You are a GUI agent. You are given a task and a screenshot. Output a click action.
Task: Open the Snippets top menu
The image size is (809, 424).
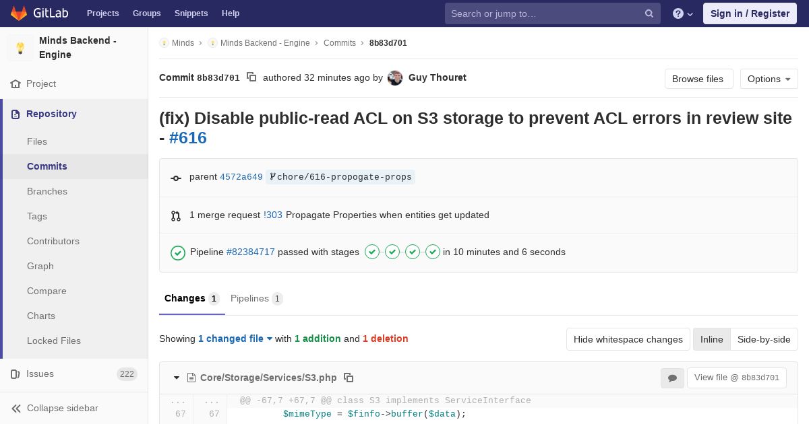coord(191,13)
